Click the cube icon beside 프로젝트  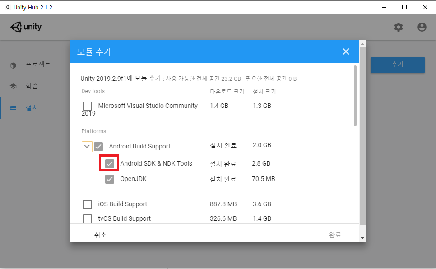(13, 65)
